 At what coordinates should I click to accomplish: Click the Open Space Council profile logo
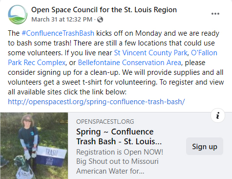pos(18,15)
